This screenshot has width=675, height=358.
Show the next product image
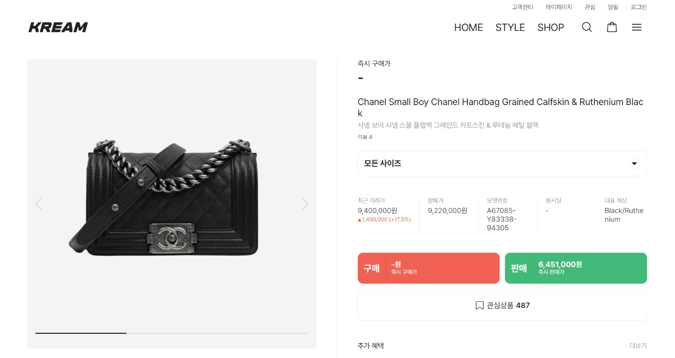point(305,203)
